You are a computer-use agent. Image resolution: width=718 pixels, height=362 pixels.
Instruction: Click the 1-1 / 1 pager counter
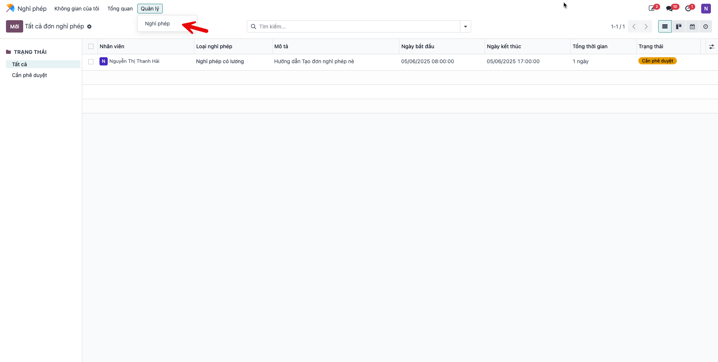click(x=618, y=27)
